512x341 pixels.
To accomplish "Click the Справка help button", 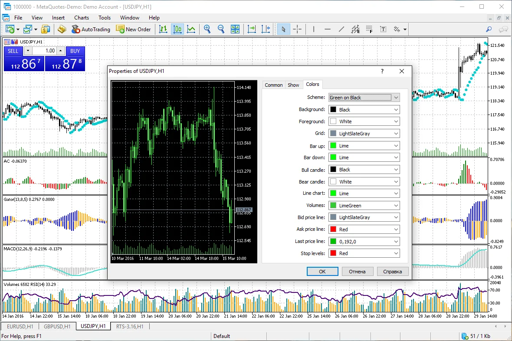I will pyautogui.click(x=392, y=271).
